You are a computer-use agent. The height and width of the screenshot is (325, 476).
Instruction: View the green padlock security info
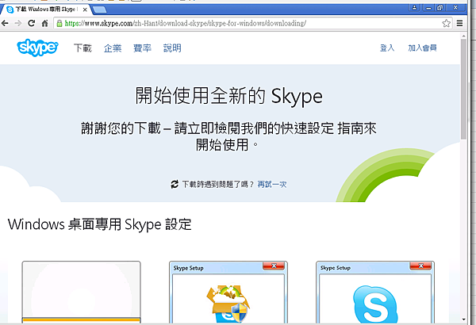(59, 23)
